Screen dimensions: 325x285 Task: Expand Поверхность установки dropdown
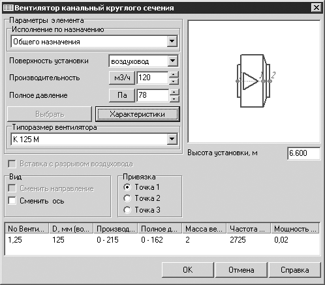[172, 61]
